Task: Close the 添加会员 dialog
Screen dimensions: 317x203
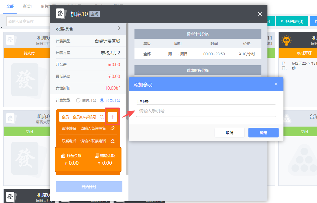Action: coord(276,84)
